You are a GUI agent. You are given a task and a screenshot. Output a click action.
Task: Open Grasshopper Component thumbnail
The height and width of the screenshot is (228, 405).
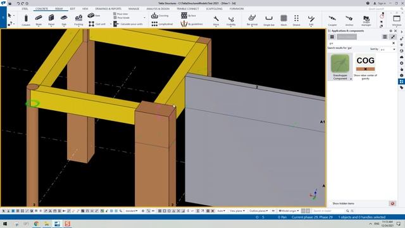[x=340, y=63]
